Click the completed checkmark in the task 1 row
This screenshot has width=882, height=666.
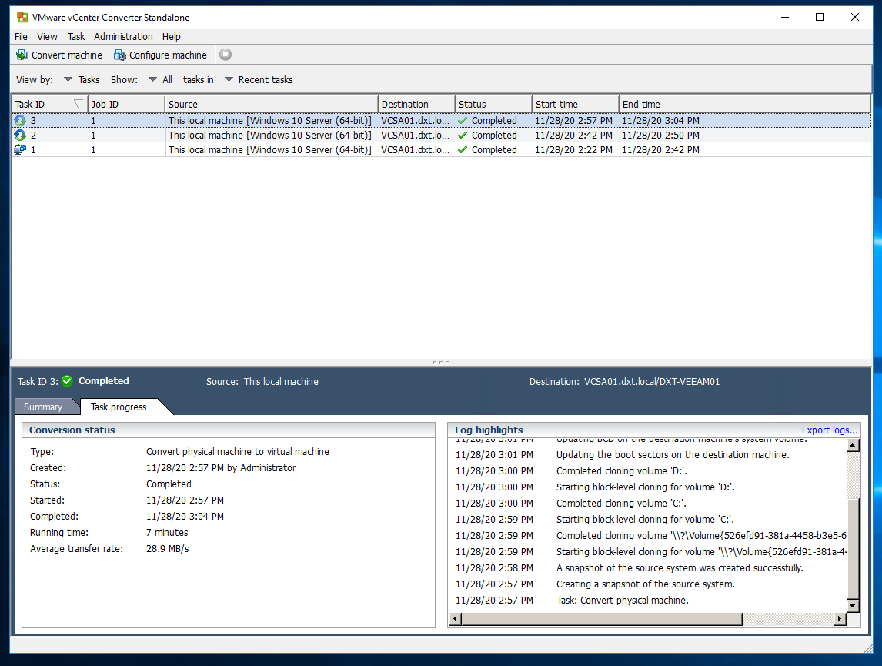463,149
